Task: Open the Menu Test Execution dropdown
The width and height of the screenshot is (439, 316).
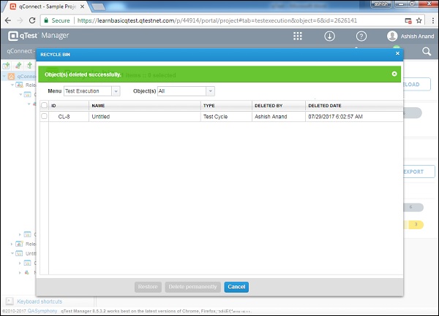Action: pyautogui.click(x=91, y=91)
